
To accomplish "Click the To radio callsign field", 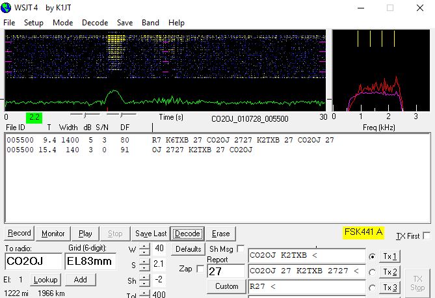I will [x=33, y=262].
